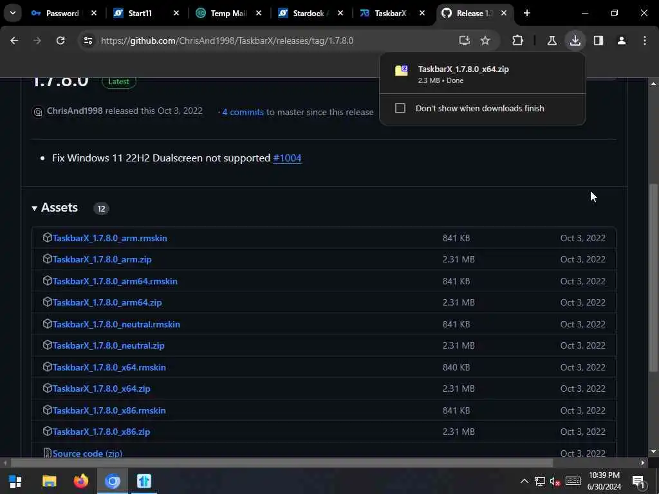Image resolution: width=659 pixels, height=494 pixels.
Task: Reload the GitHub release page
Action: pos(60,41)
